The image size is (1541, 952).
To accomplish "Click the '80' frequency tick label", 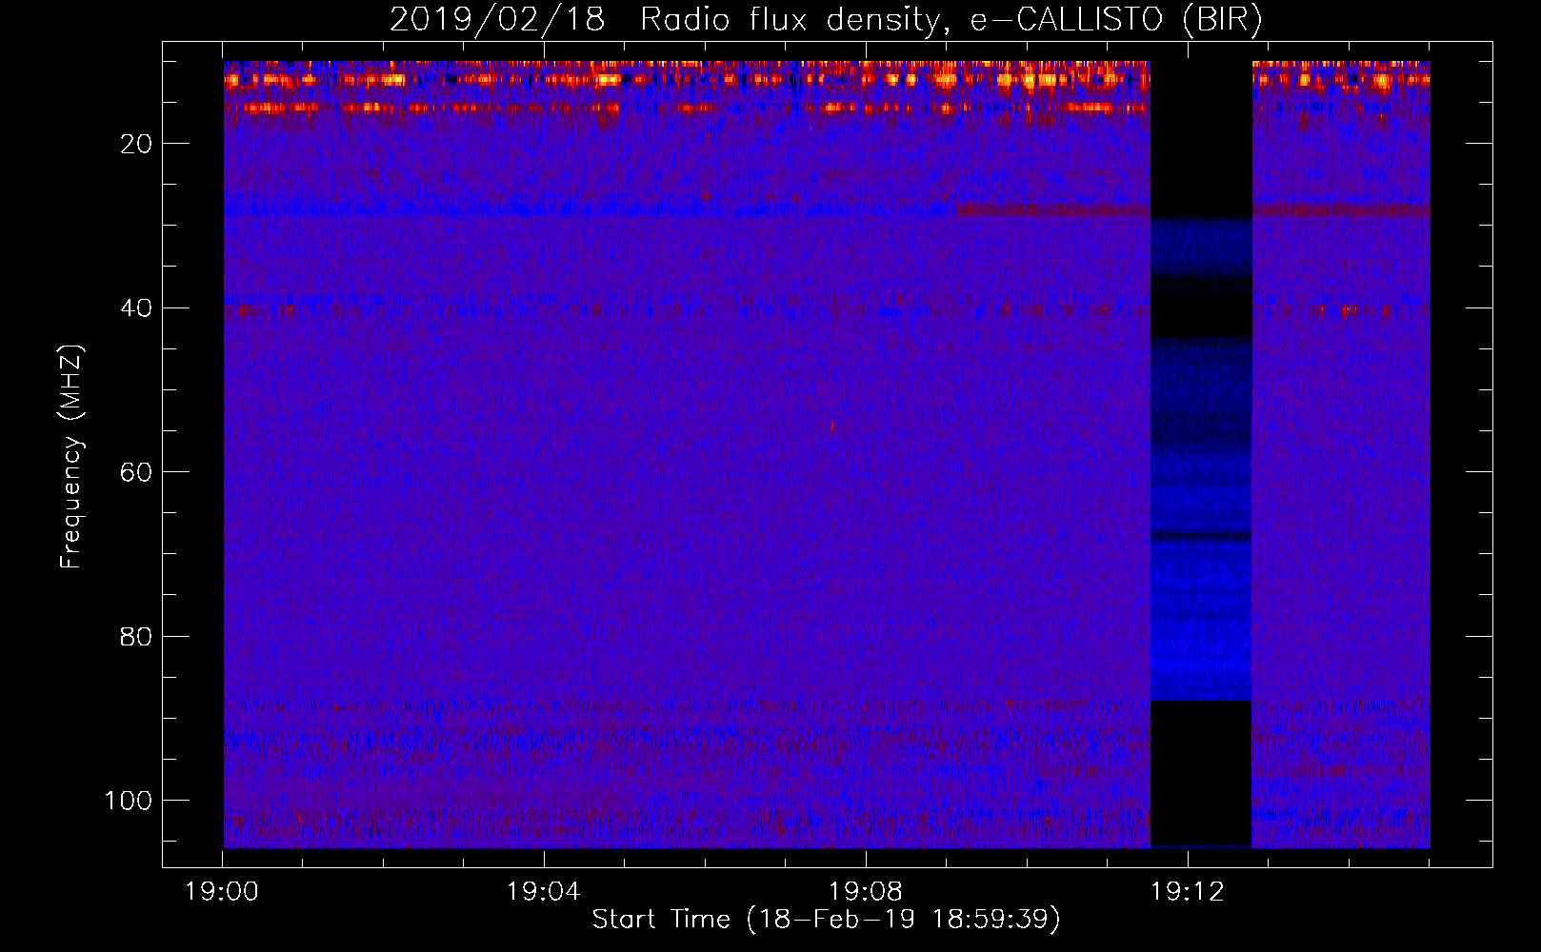I will [x=137, y=636].
